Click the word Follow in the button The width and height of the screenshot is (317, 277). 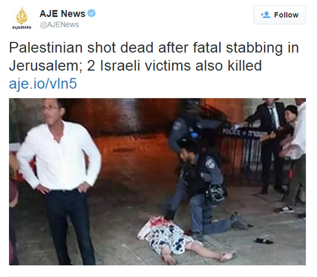pos(286,15)
